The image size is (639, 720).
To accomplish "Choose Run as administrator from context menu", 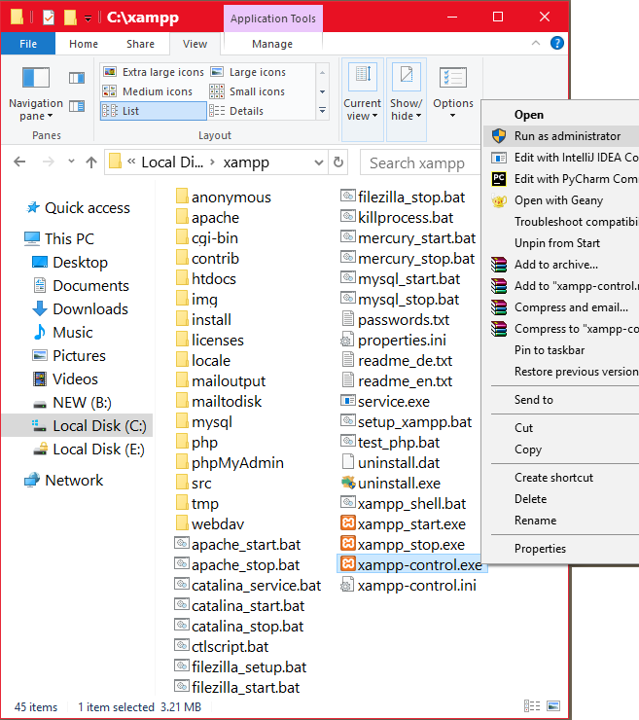I will pos(561,136).
